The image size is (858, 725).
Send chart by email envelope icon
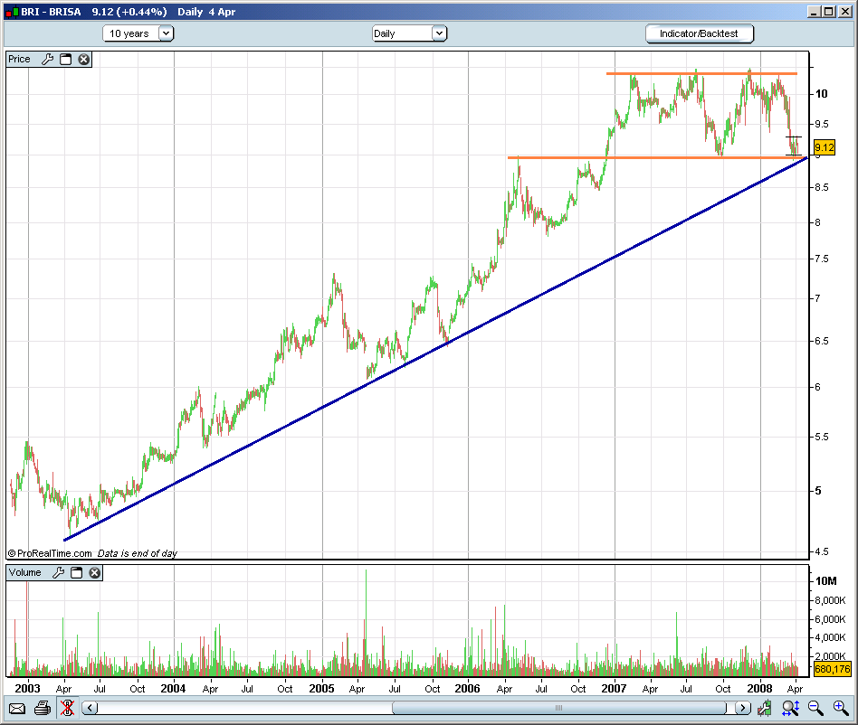17,709
